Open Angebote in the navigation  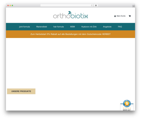click(107, 27)
